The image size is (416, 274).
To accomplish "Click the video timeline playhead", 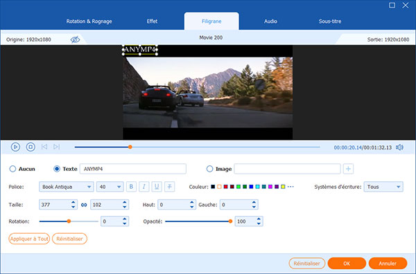I will (130, 147).
